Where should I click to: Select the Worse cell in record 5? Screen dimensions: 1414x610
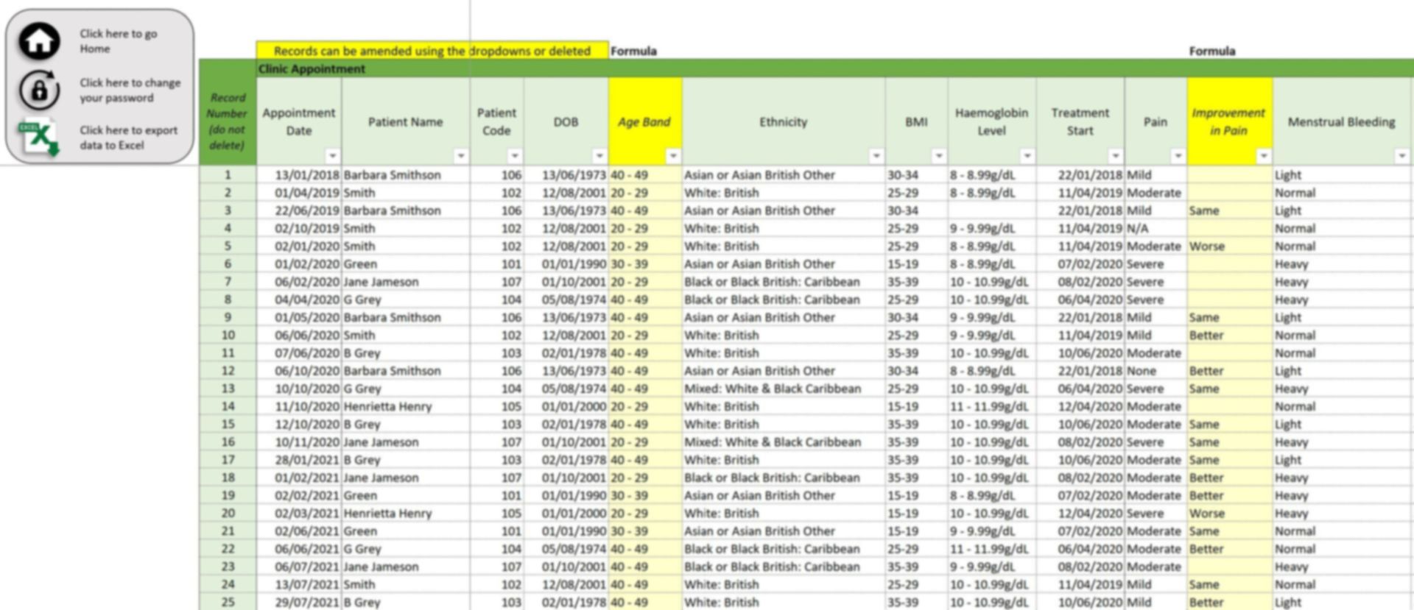click(1229, 247)
